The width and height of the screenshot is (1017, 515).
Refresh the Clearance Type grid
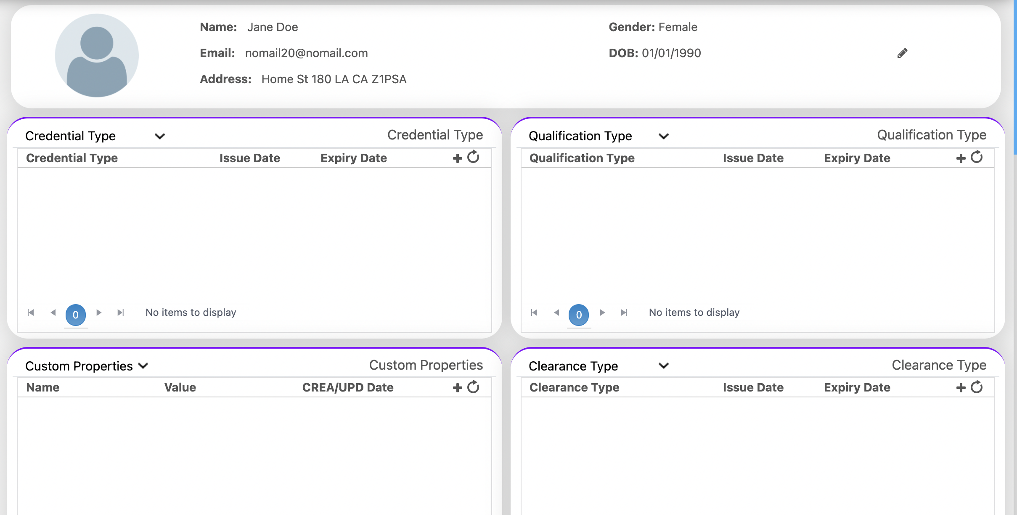(977, 386)
